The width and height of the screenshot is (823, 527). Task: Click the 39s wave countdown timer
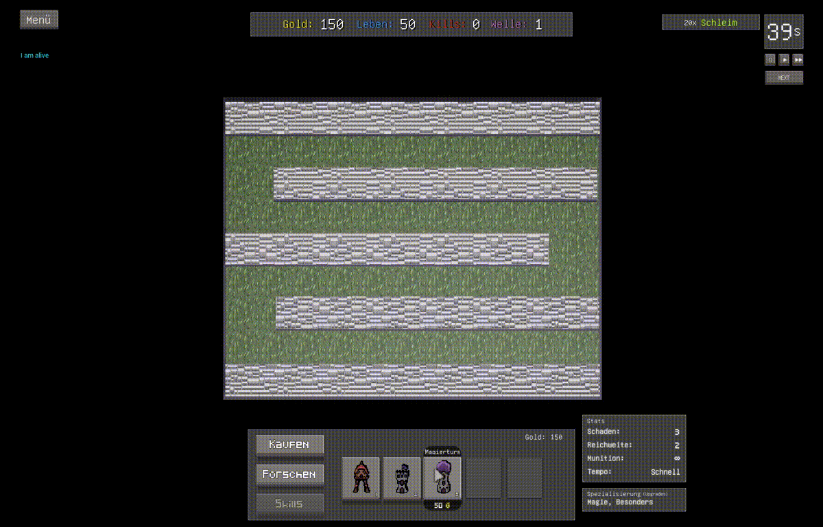click(784, 32)
